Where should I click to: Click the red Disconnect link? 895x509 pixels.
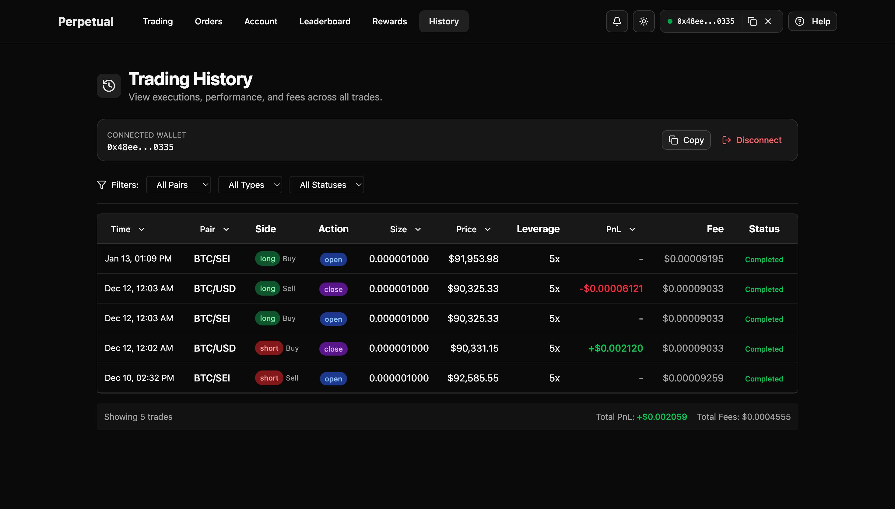click(x=752, y=140)
